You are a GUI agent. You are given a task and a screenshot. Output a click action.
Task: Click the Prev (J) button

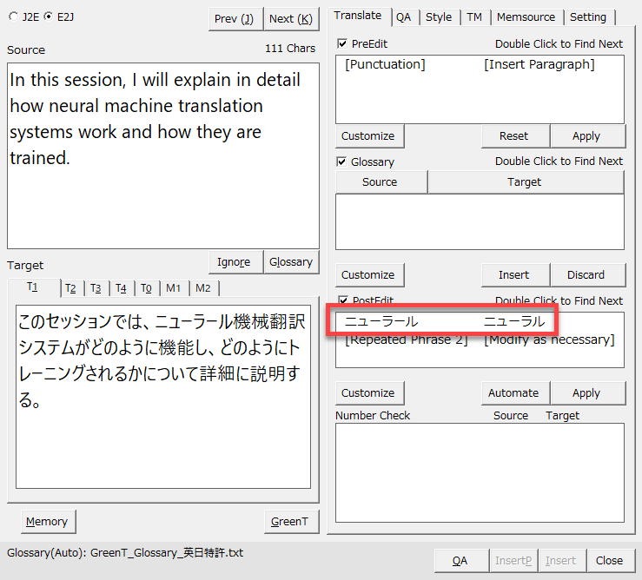pos(236,18)
